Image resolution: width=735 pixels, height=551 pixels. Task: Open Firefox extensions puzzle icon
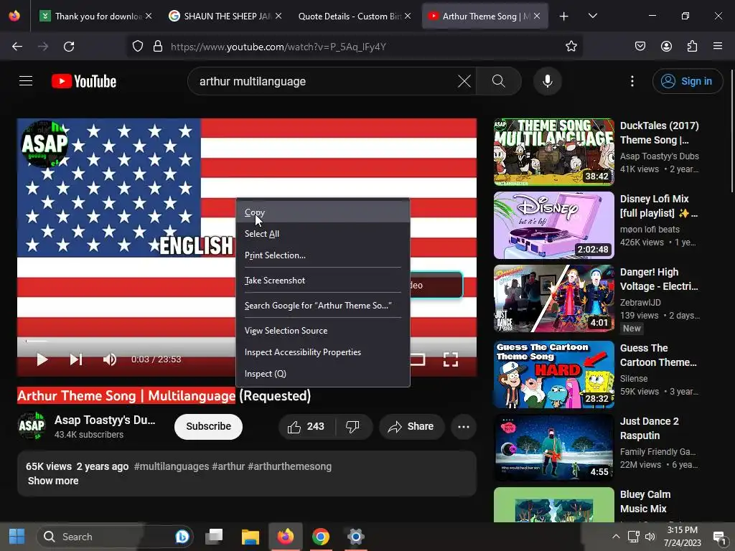click(x=692, y=47)
